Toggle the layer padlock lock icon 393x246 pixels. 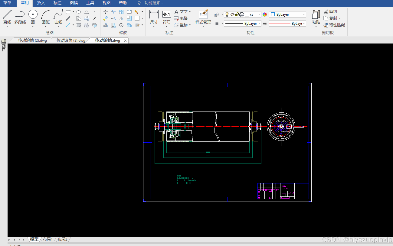[x=237, y=15]
